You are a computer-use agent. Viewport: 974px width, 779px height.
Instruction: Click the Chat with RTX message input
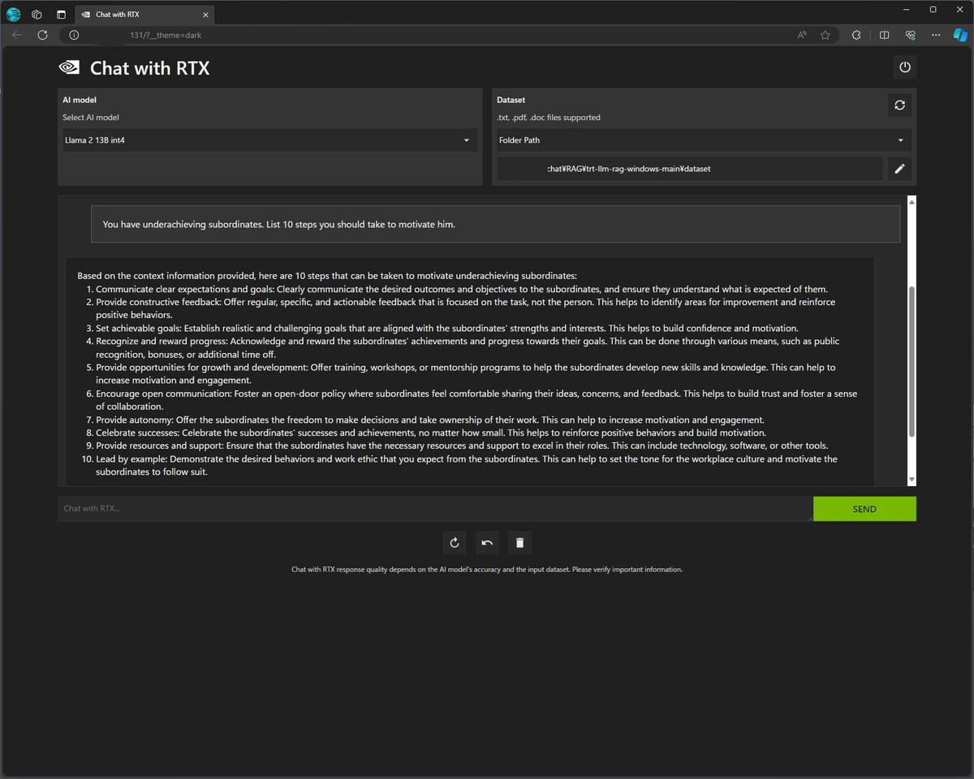coord(435,509)
